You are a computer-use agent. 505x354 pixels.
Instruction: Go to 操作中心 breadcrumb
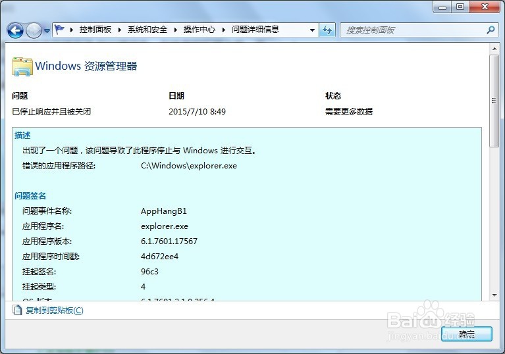point(199,30)
